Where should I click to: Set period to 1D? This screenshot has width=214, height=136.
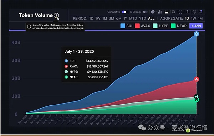pos(91,19)
